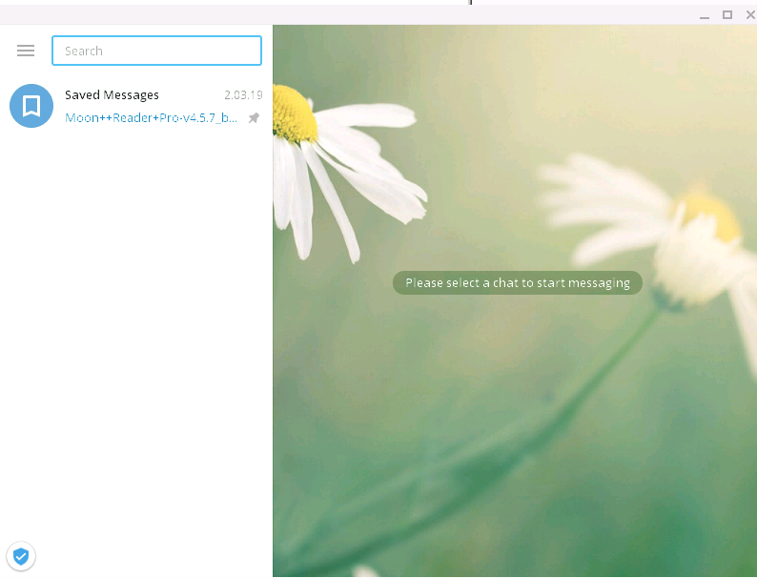
Task: Click the pin icon on Saved Messages
Action: (x=254, y=118)
